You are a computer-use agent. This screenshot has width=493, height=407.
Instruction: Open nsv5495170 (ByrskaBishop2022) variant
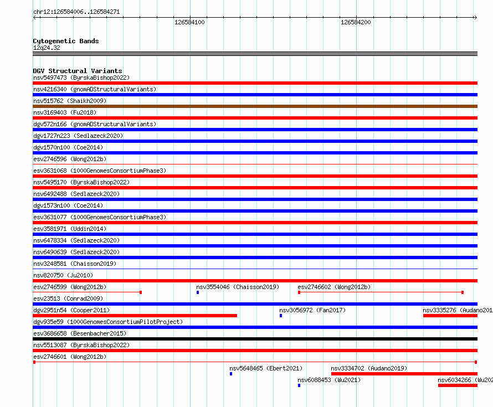tap(81, 182)
